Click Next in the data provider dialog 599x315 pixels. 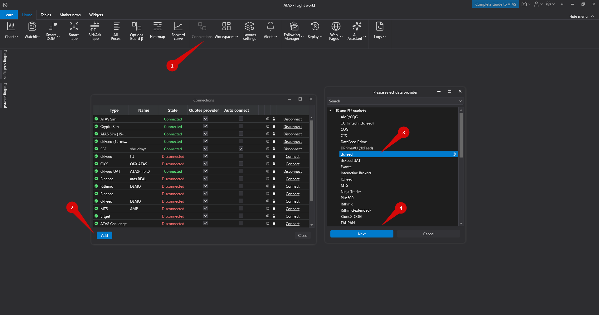pos(362,234)
